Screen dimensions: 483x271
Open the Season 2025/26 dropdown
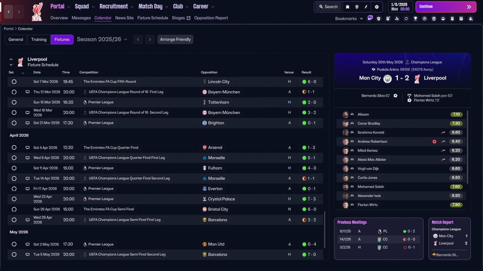(102, 40)
